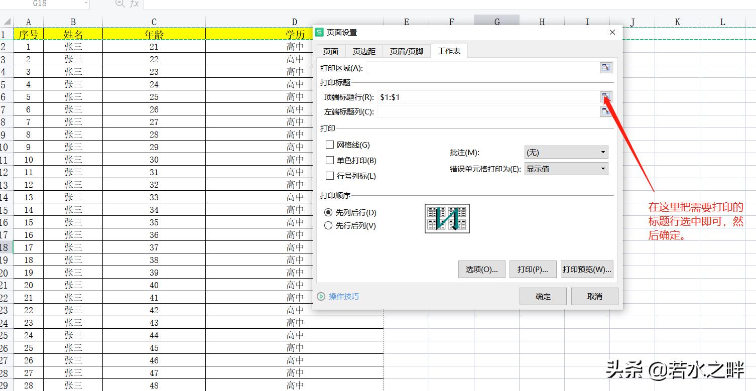Click the WPS icon in dialog title bar
Image resolution: width=756 pixels, height=391 pixels.
[319, 32]
